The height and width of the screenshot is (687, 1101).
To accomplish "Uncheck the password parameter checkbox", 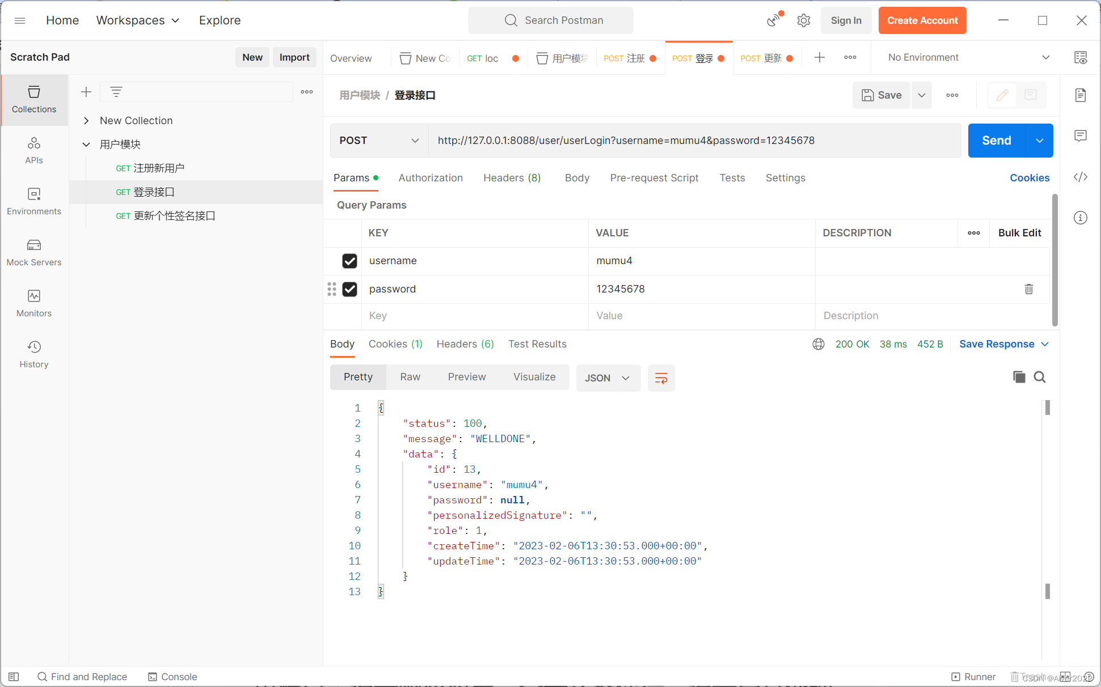I will [349, 289].
